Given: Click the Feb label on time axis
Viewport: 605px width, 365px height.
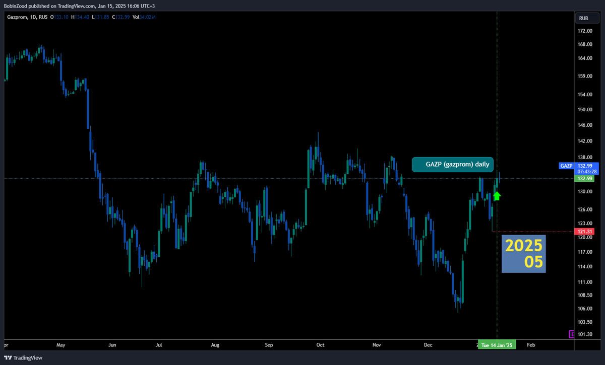Looking at the screenshot, I should [530, 345].
